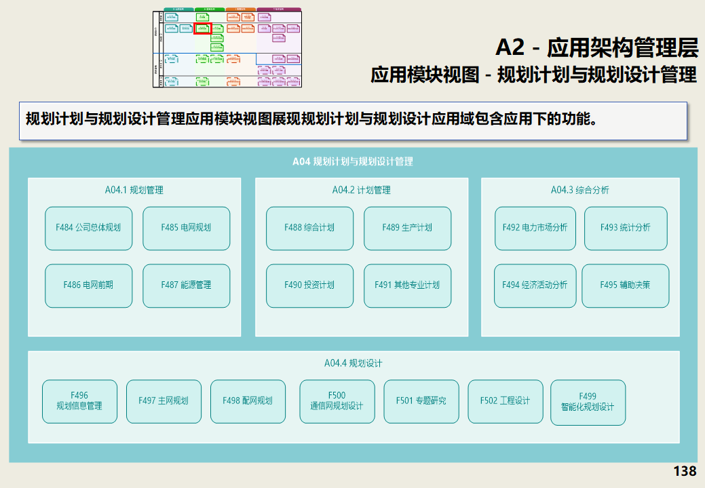Click the A04.4 规划设计 heading
Viewport: 705px width, 488px height.
click(354, 364)
